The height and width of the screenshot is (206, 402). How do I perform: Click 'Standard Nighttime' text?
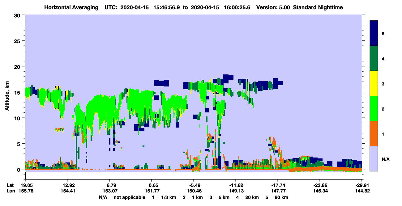pos(318,7)
